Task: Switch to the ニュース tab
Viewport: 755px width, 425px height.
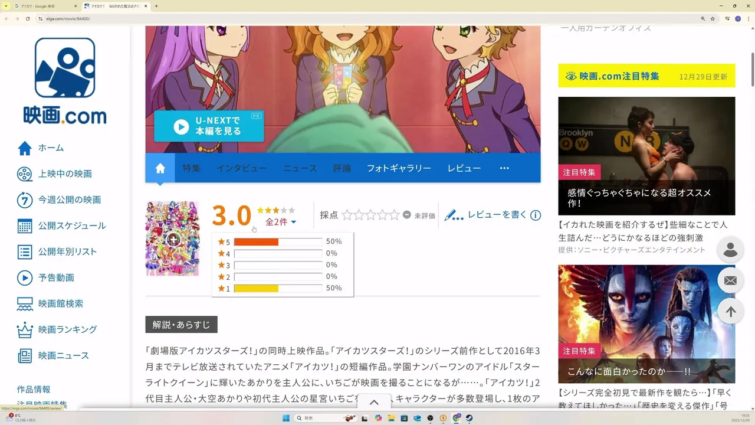Action: pos(300,168)
